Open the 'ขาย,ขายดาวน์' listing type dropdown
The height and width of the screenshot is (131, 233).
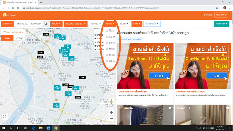coord(76,24)
